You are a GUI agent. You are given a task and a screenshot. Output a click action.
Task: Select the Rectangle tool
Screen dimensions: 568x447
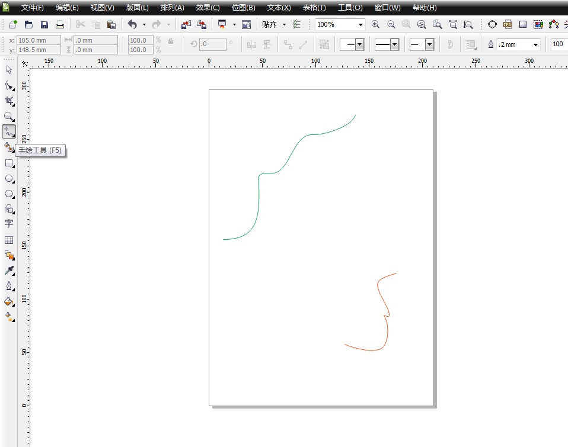tap(9, 163)
